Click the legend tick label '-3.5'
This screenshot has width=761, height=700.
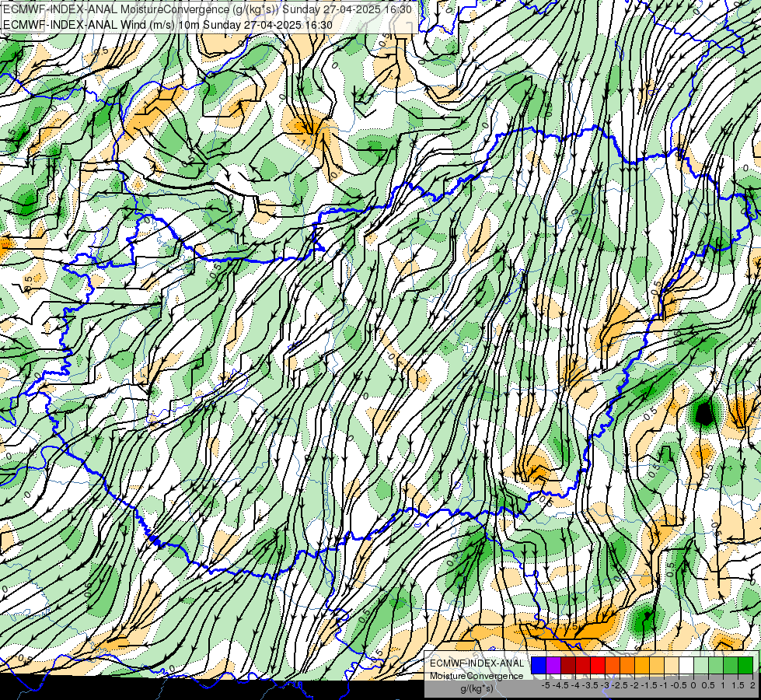click(591, 685)
